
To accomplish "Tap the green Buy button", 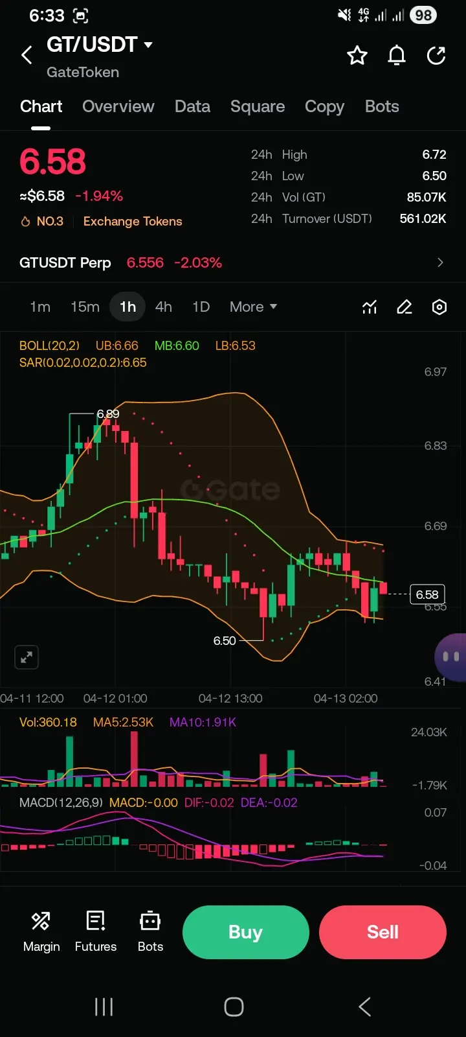I will pos(245,932).
